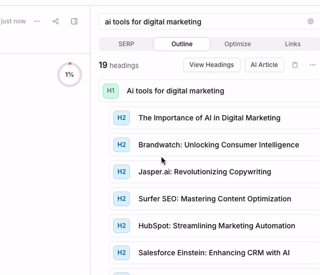Click the H1 heading badge
This screenshot has width=320, height=275.
110,91
